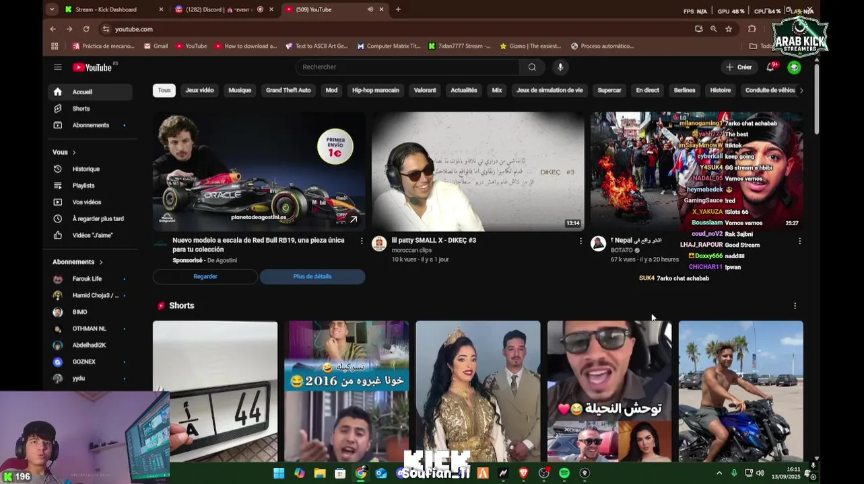
Task: Open the tab search dropdown in the title bar
Action: pos(52,9)
